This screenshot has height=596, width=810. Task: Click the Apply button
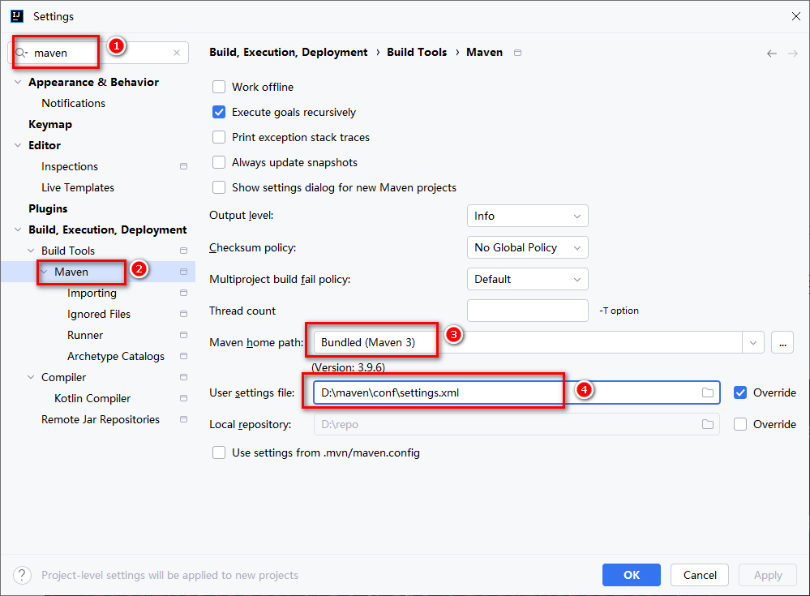768,575
